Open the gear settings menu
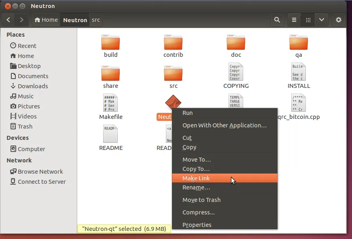This screenshot has width=352, height=239. 339,20
